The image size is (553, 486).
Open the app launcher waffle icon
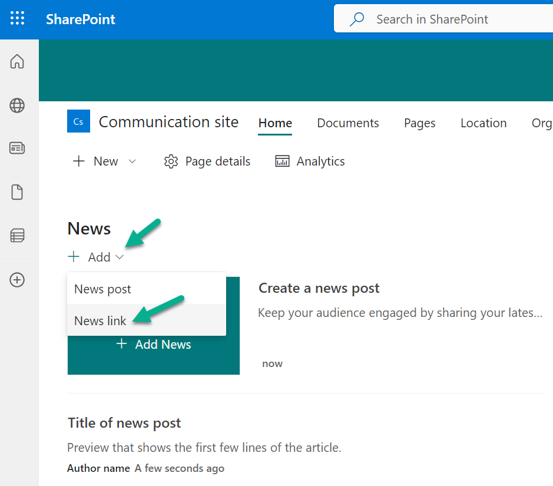[x=18, y=19]
